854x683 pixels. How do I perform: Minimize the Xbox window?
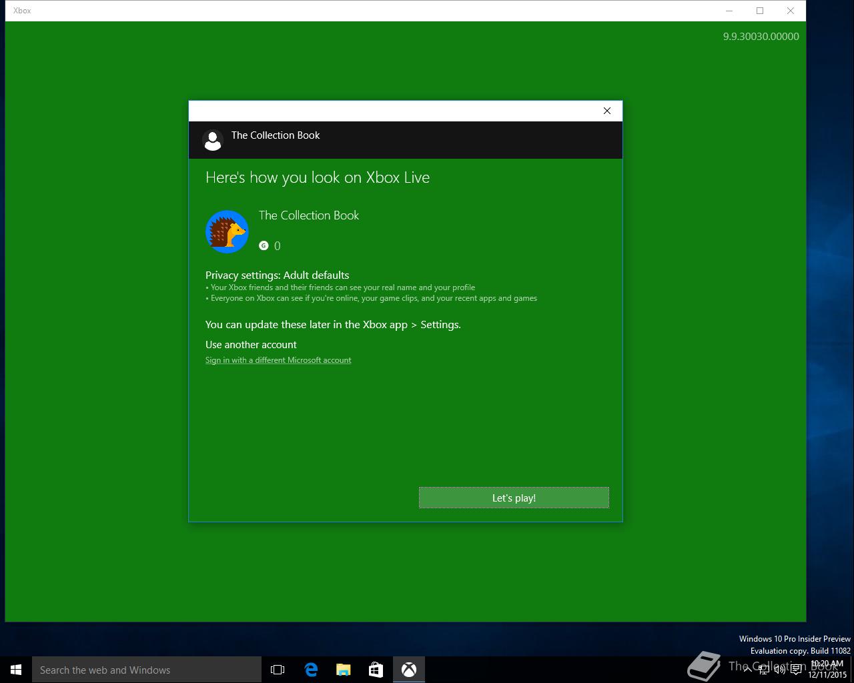click(729, 11)
